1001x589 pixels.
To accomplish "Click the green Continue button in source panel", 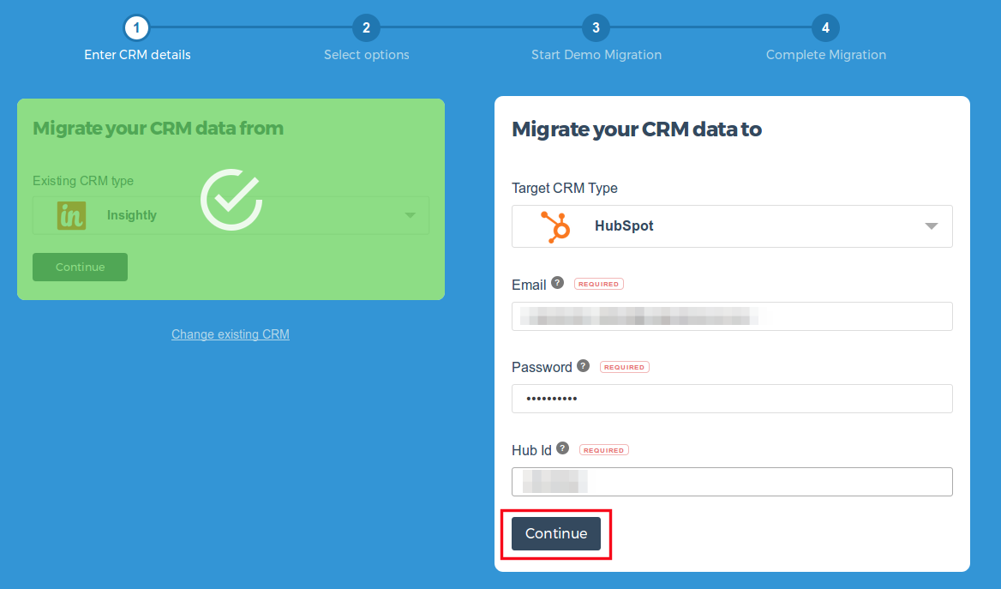I will 80,267.
